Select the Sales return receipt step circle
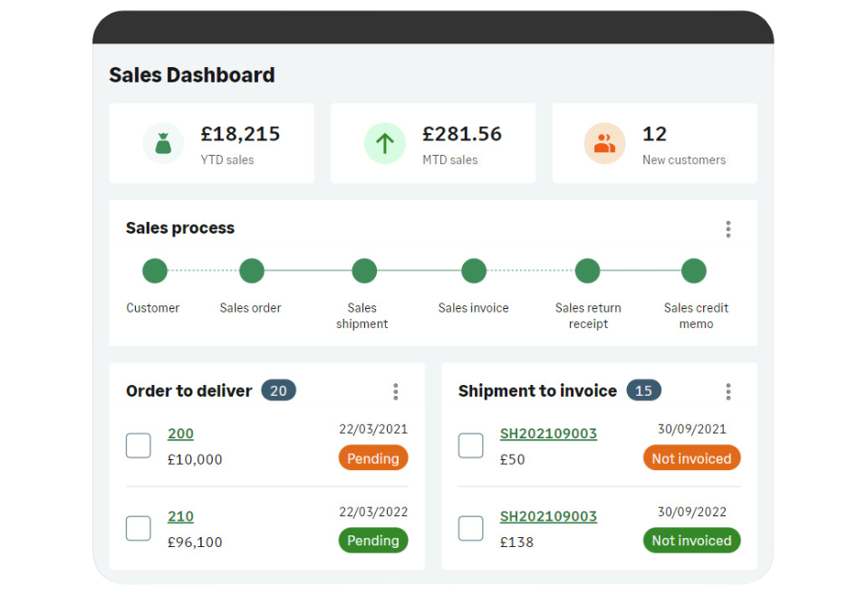Image resolution: width=868 pixels, height=596 pixels. coord(587,271)
